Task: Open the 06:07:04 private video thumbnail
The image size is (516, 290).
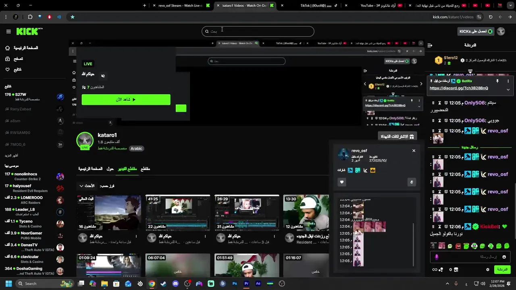Action: click(x=178, y=265)
